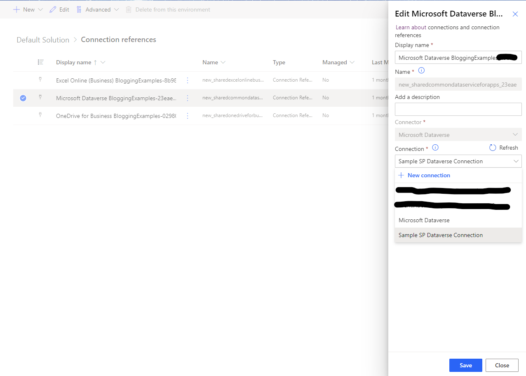Click plug icon of Microsoft Dataverse row
This screenshot has height=376, width=526.
coord(40,97)
